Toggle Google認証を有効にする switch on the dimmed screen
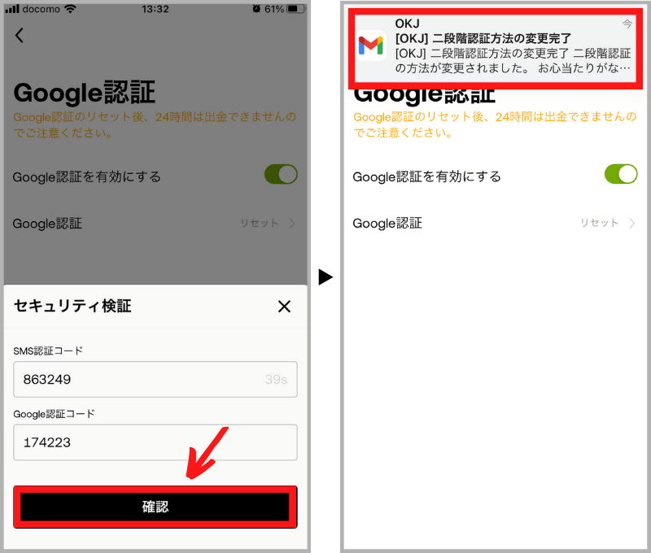Screen dimensions: 651x553 (x=281, y=174)
